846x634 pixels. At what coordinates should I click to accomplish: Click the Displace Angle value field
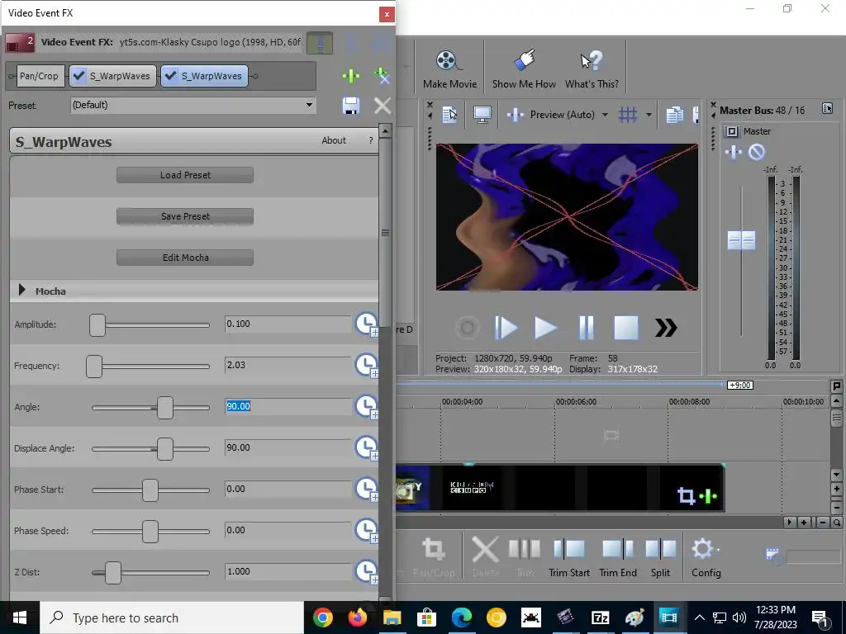tap(288, 447)
